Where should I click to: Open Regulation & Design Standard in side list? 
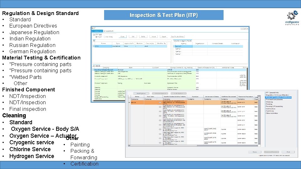click(x=277, y=95)
